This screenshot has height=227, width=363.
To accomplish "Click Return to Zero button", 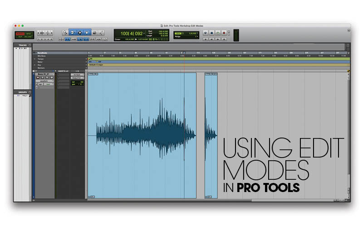I will (x=206, y=39).
